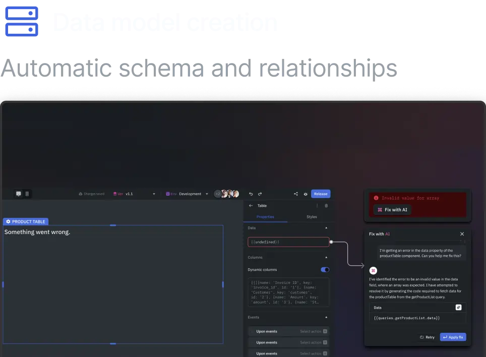This screenshot has width=486, height=357.
Task: Select the Properties tab
Action: (x=265, y=217)
